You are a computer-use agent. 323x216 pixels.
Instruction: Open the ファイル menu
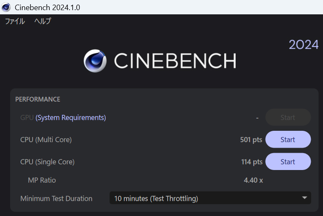15,21
